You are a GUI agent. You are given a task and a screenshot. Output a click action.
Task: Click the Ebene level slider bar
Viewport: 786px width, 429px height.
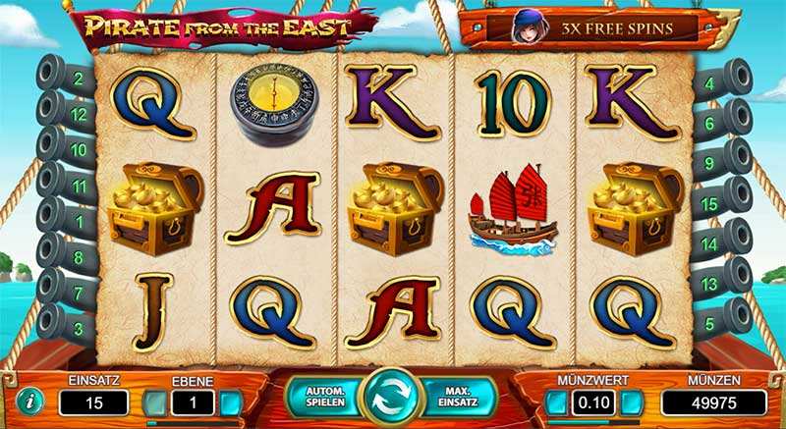tap(193, 423)
